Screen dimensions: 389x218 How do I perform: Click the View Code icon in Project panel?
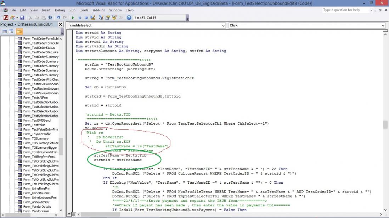tap(5, 31)
